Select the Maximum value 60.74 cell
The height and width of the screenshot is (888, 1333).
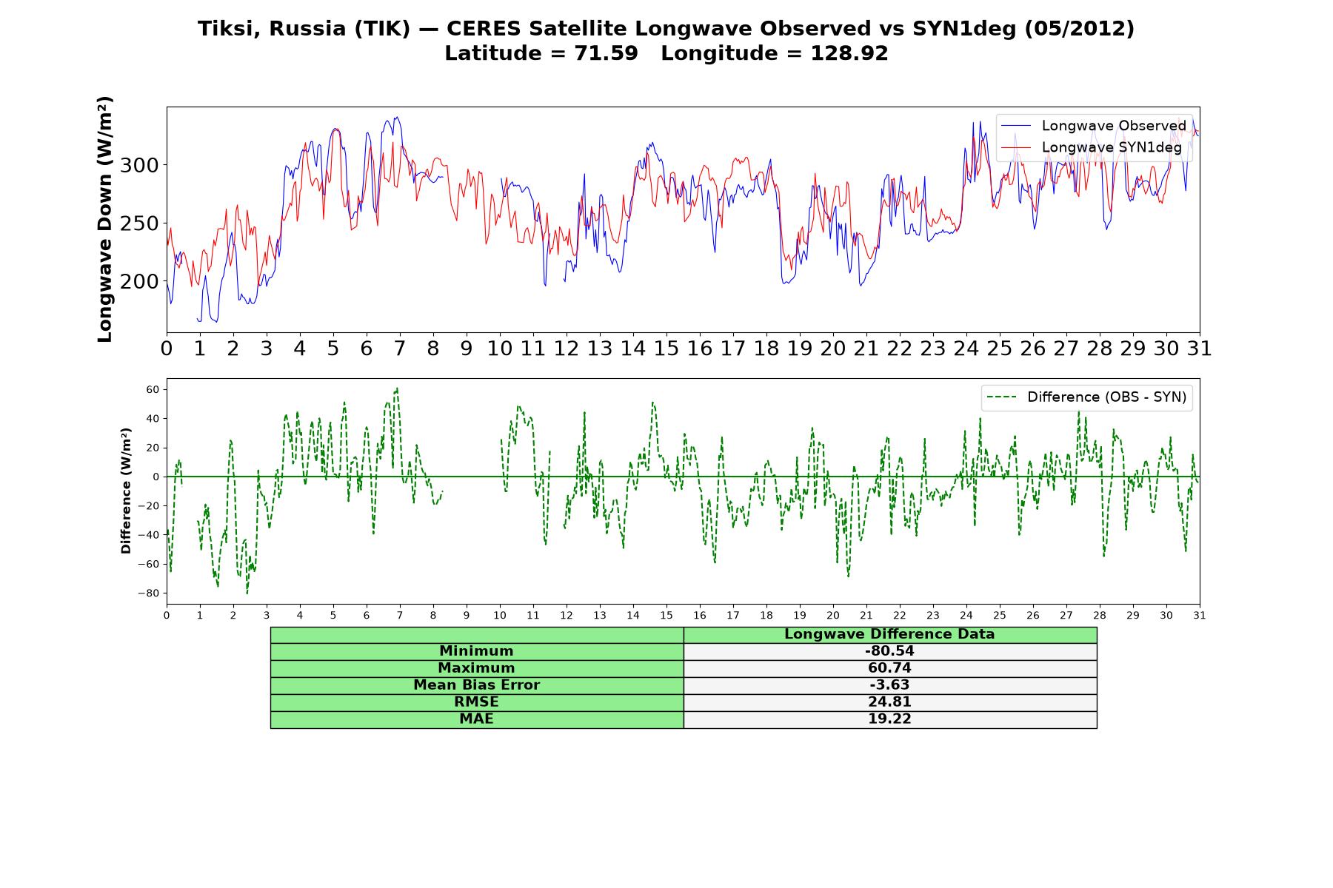click(x=890, y=668)
